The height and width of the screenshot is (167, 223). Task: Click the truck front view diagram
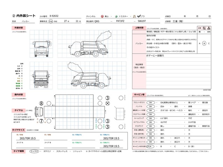tap(40, 49)
